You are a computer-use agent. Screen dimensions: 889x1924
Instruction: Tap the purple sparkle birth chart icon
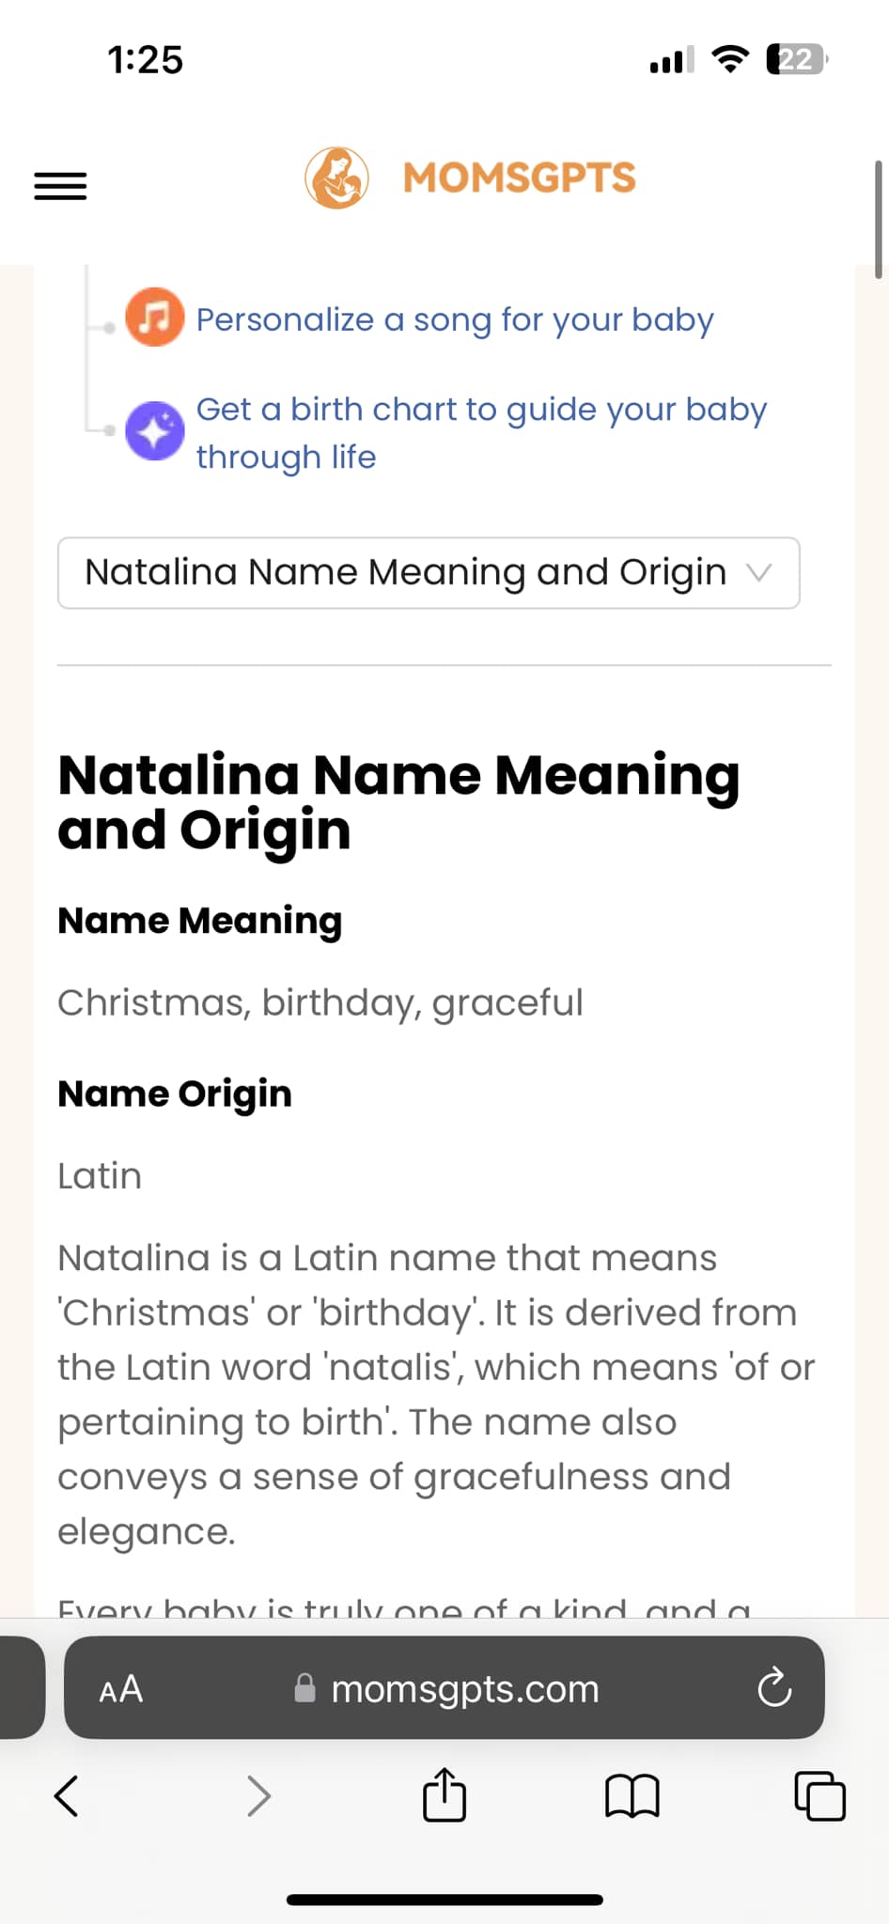click(x=155, y=431)
